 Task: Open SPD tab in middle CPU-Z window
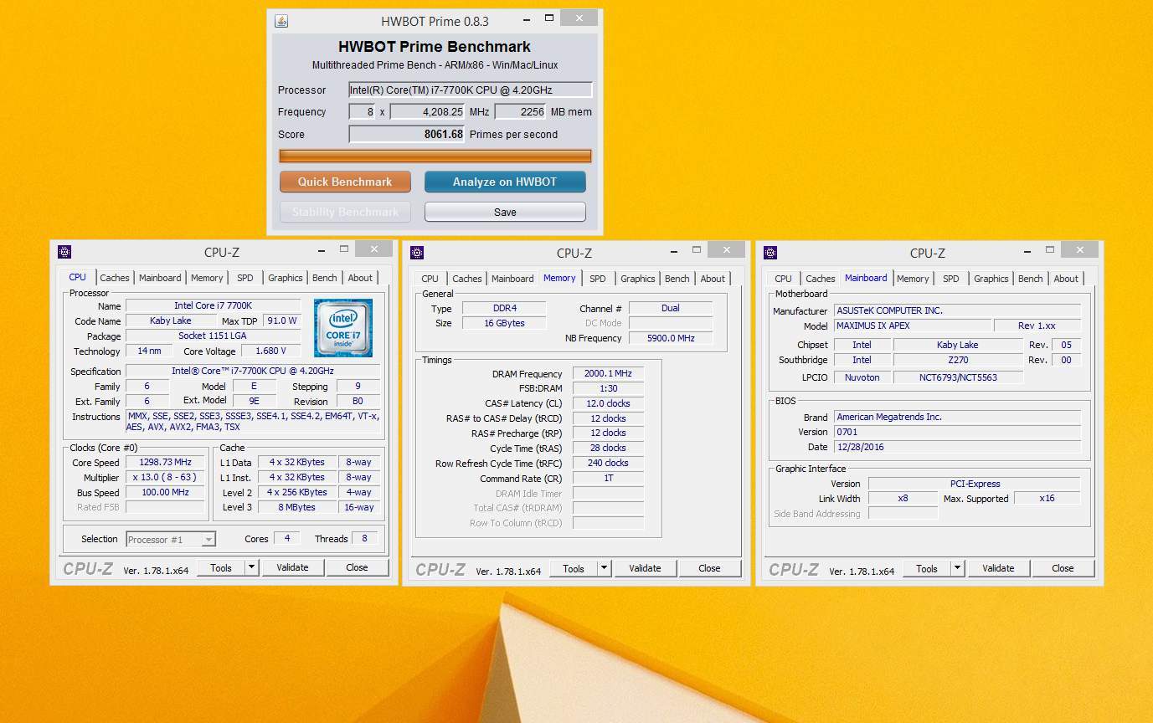[598, 279]
